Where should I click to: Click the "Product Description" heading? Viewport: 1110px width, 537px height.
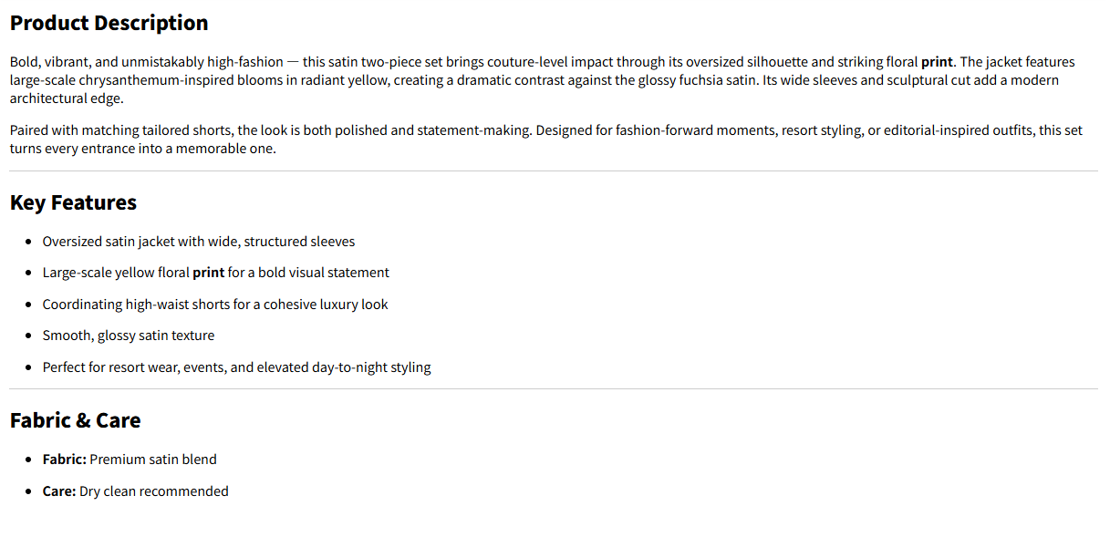109,23
